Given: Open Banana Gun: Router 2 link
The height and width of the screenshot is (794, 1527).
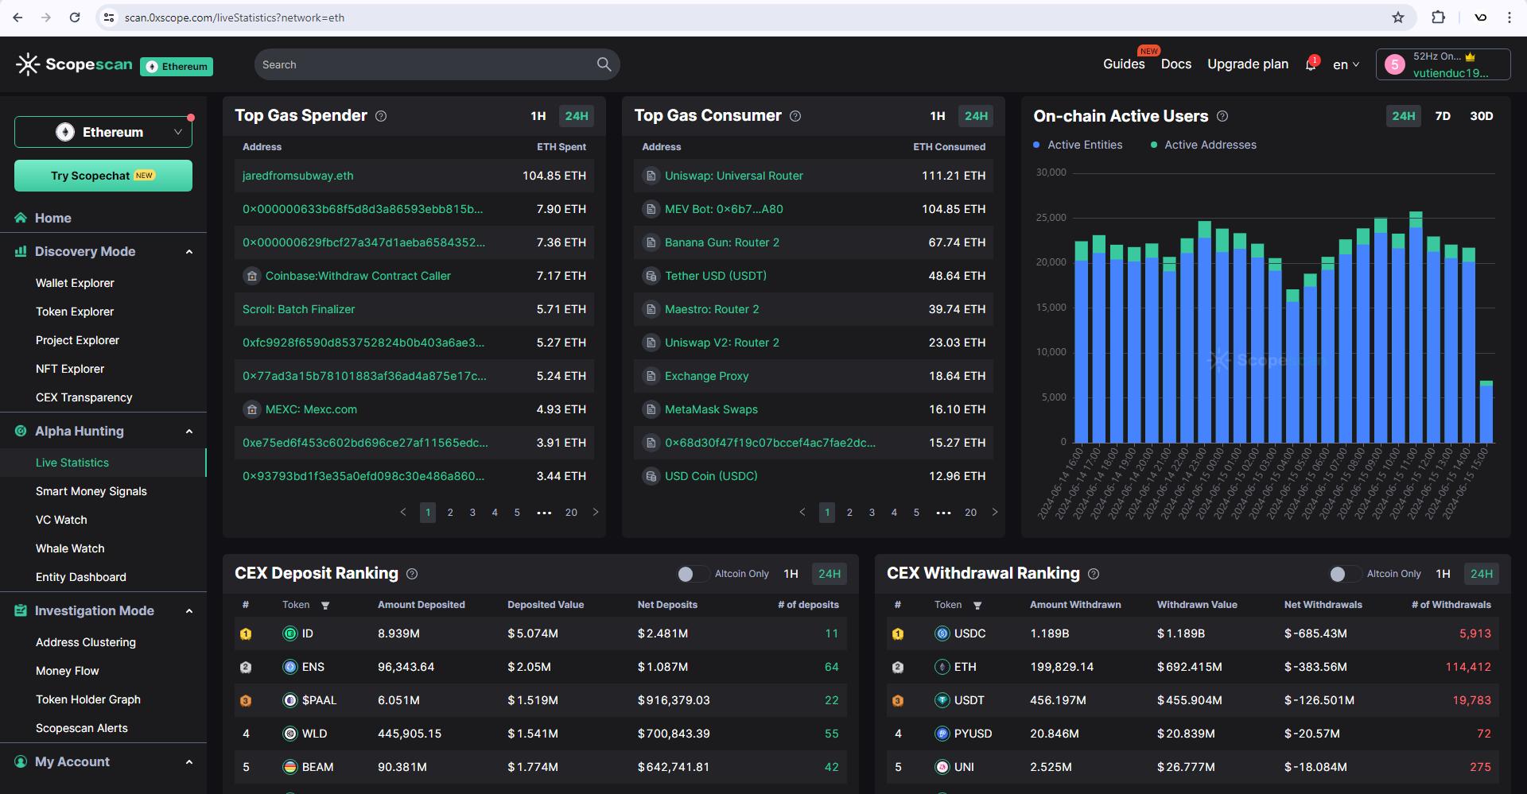Looking at the screenshot, I should 722,242.
